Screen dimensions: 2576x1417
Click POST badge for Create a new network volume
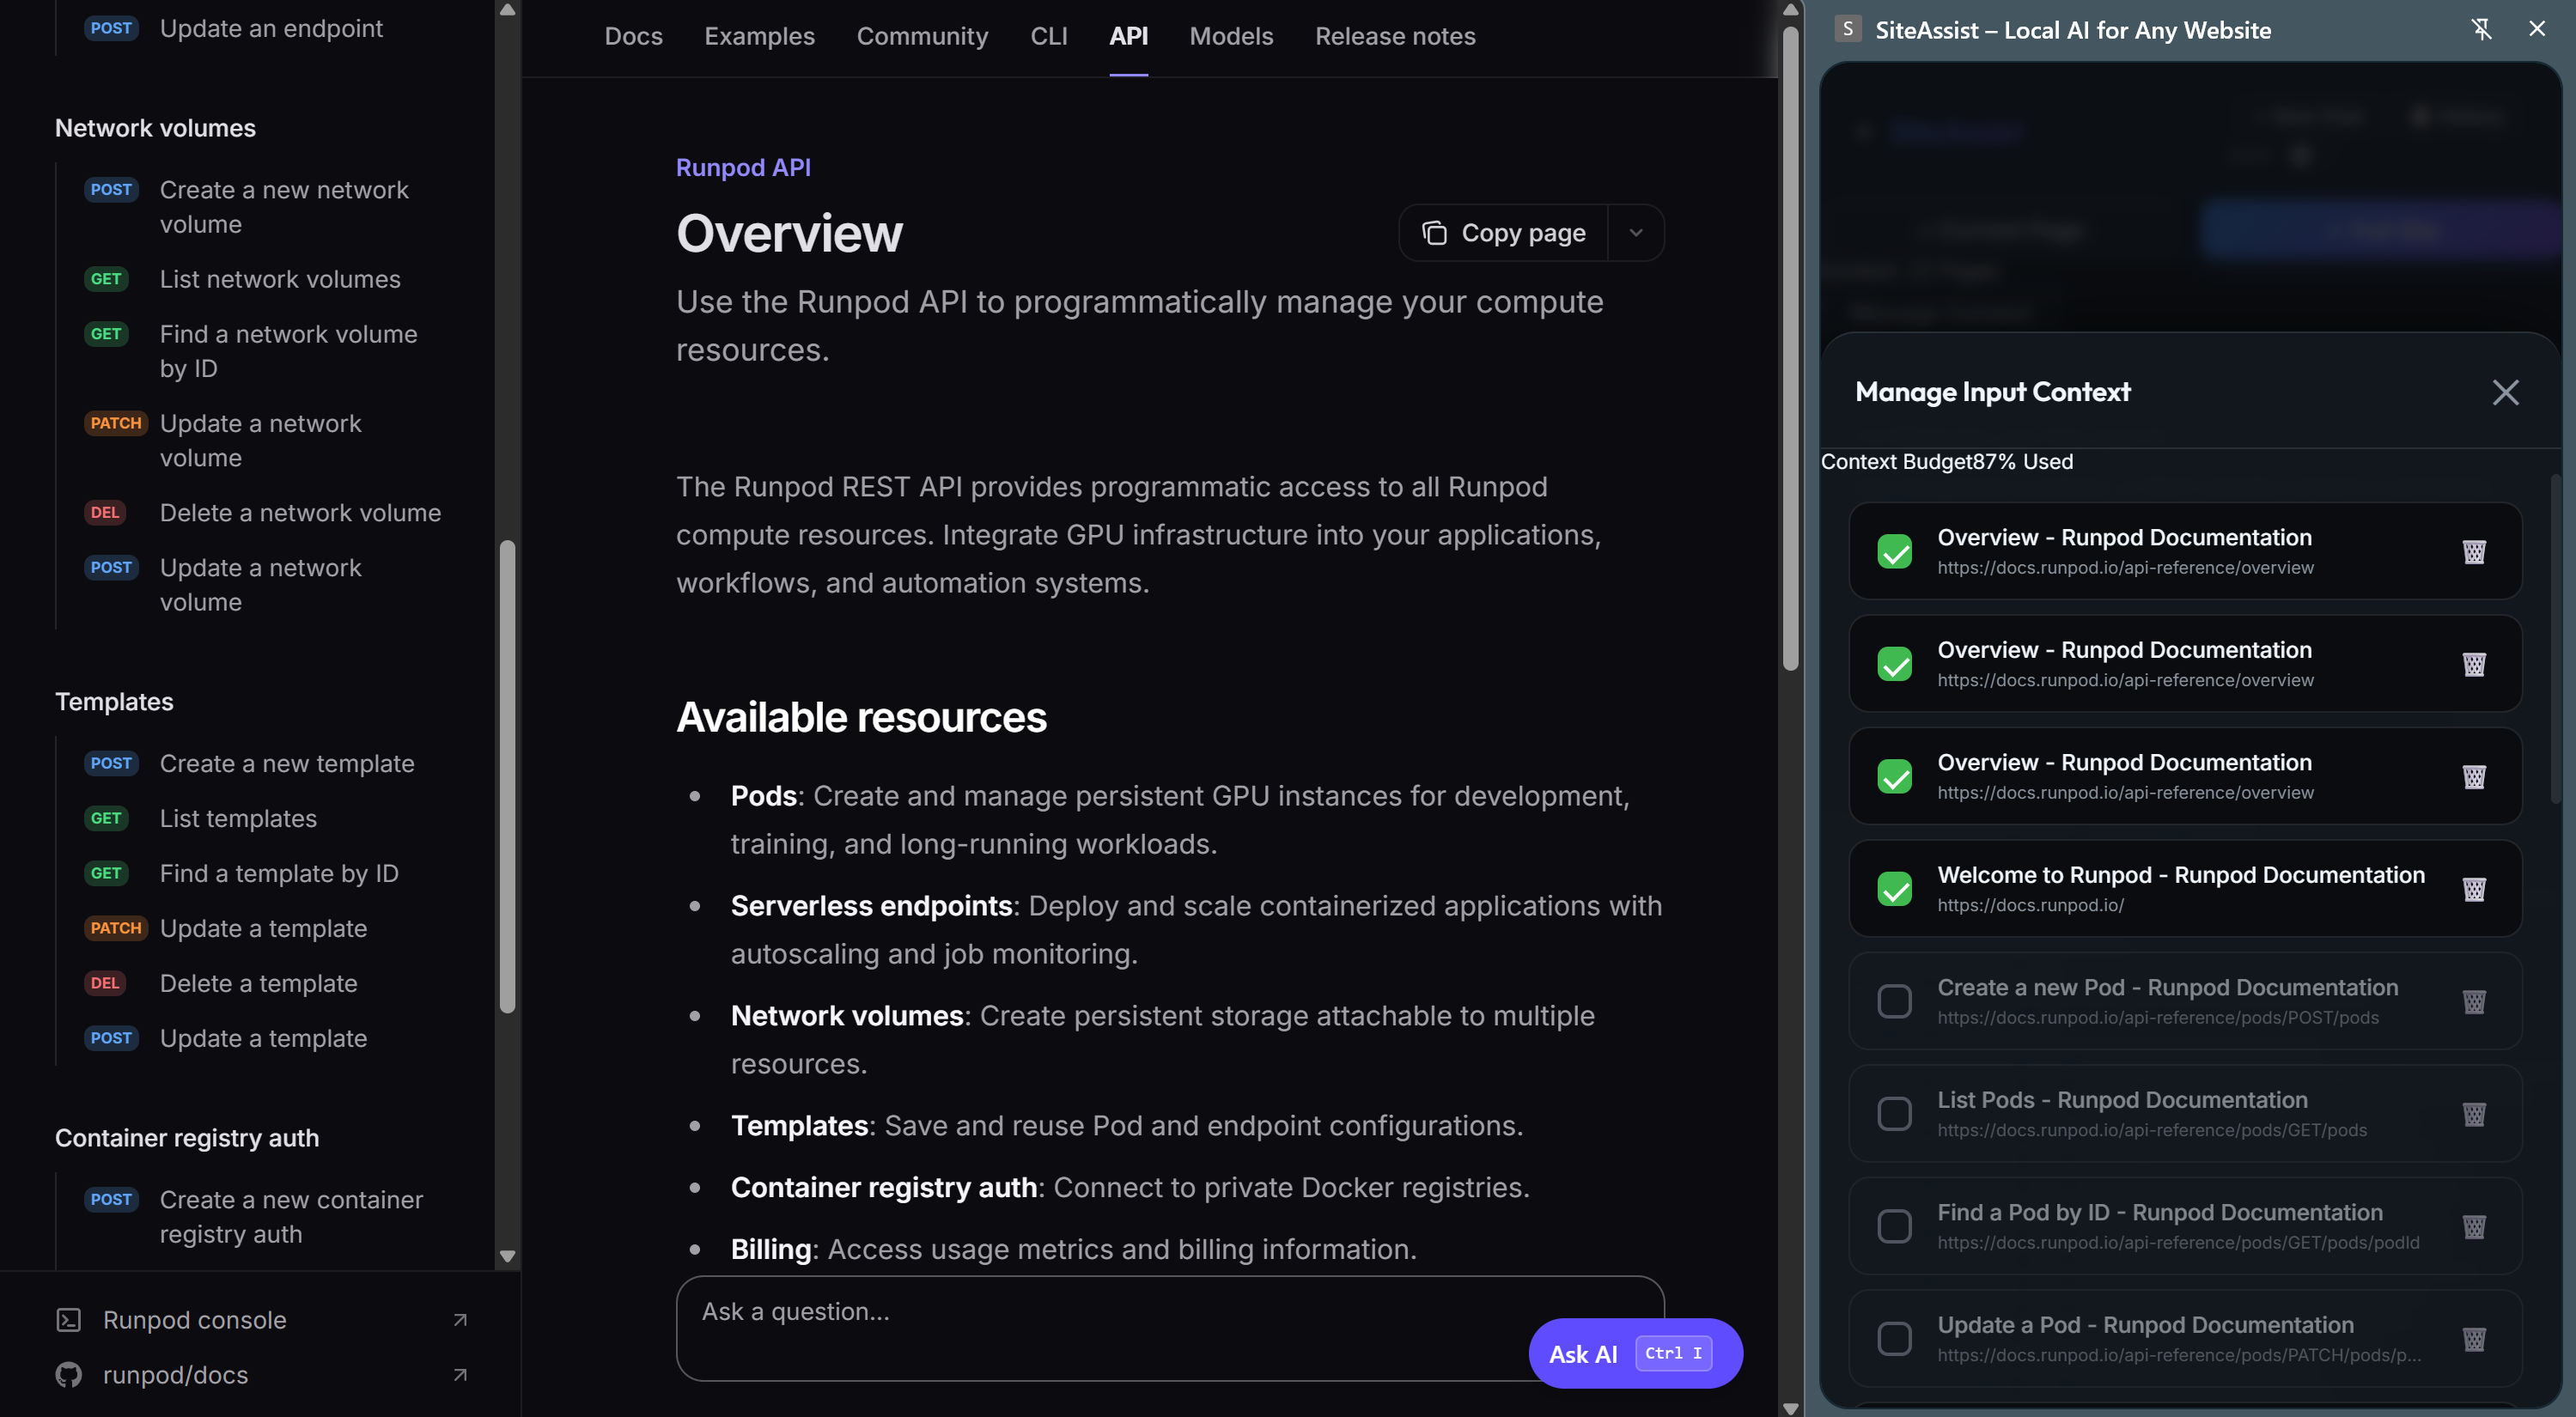pyautogui.click(x=111, y=190)
